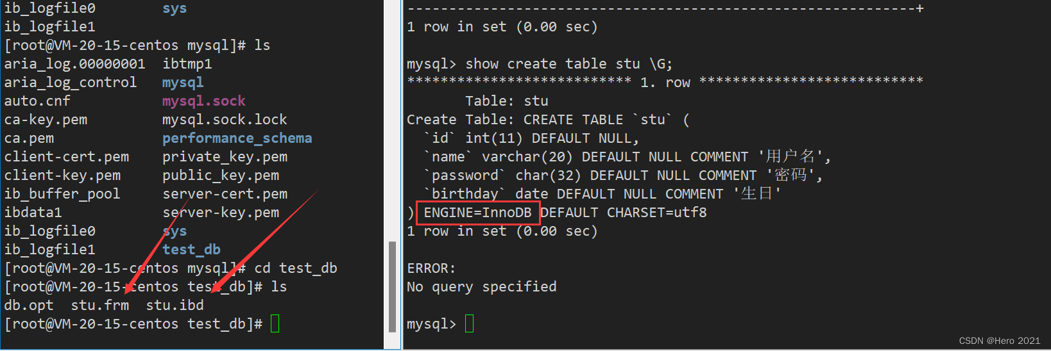Select the test_db directory name in listing
The height and width of the screenshot is (351, 1051).
coord(191,250)
